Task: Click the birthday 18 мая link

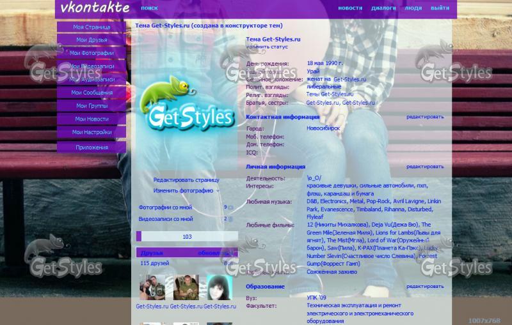Action: pyautogui.click(x=315, y=63)
